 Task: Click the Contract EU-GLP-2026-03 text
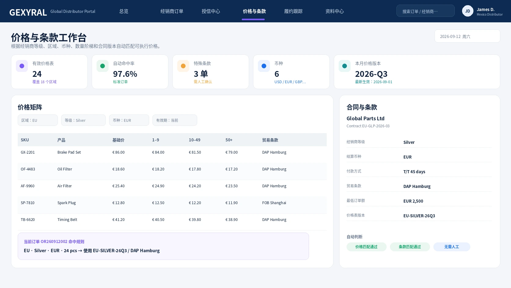click(x=368, y=126)
